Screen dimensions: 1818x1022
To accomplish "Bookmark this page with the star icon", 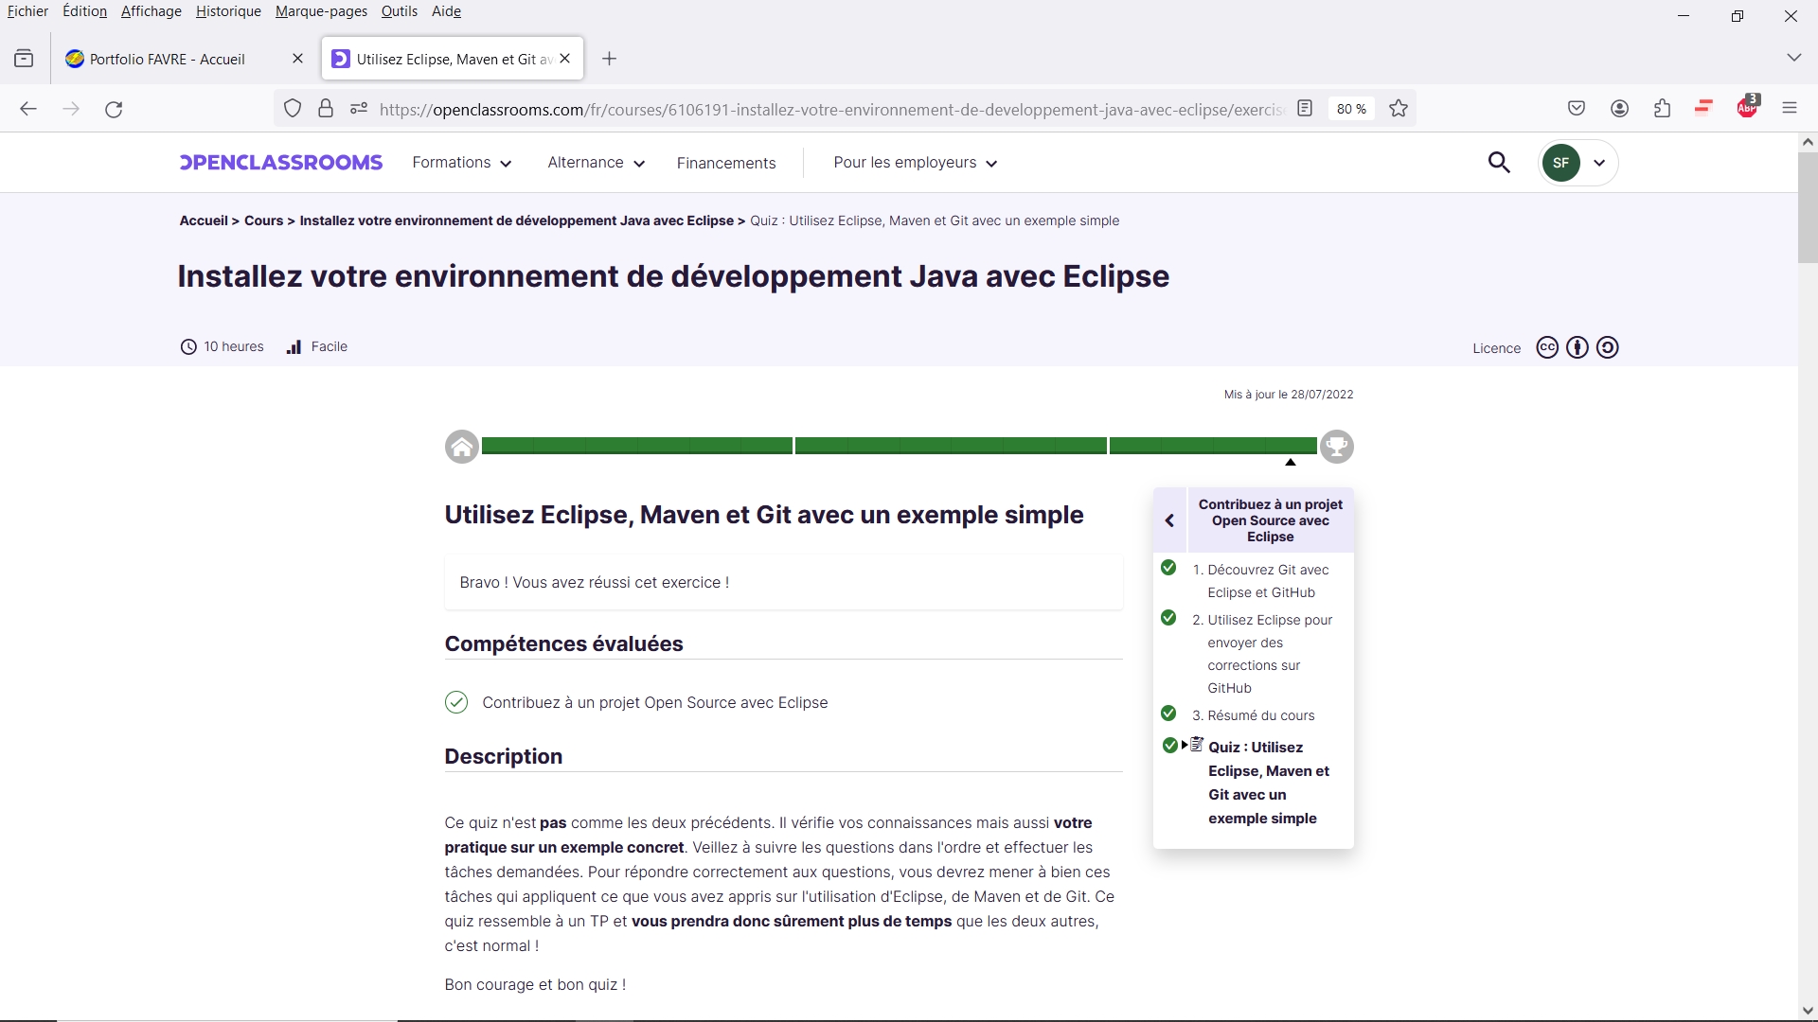I will pyautogui.click(x=1399, y=109).
